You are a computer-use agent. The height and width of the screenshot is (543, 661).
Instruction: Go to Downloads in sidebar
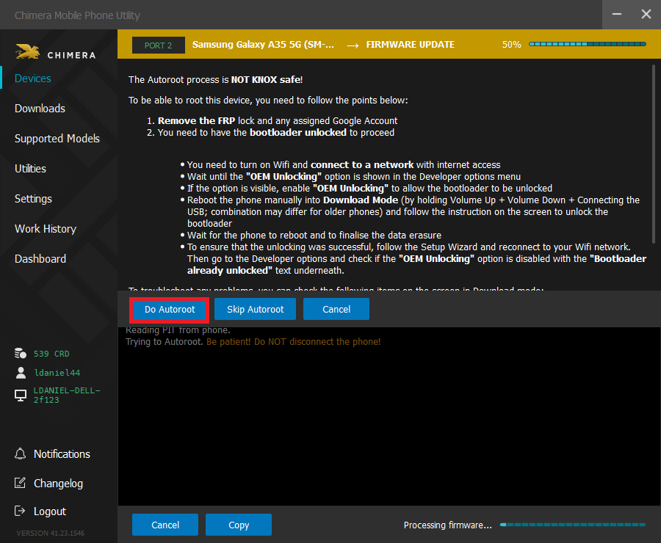(x=40, y=109)
